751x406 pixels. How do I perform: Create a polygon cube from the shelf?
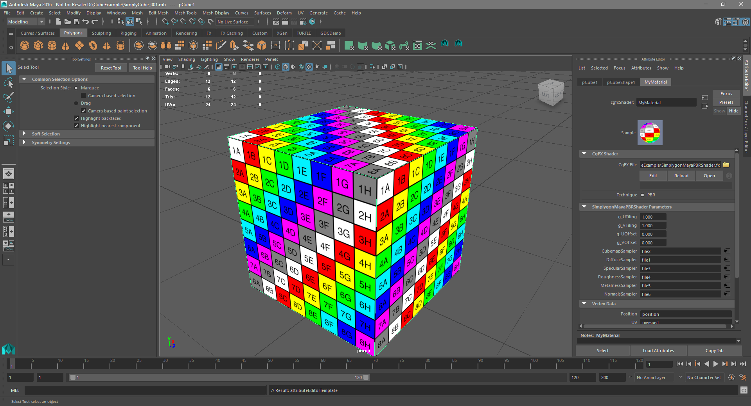tap(38, 45)
